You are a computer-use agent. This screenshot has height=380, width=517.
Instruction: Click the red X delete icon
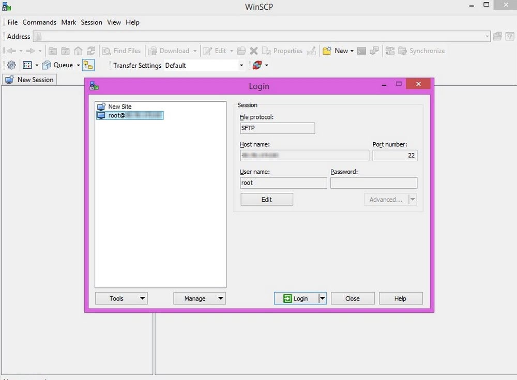[x=253, y=51]
